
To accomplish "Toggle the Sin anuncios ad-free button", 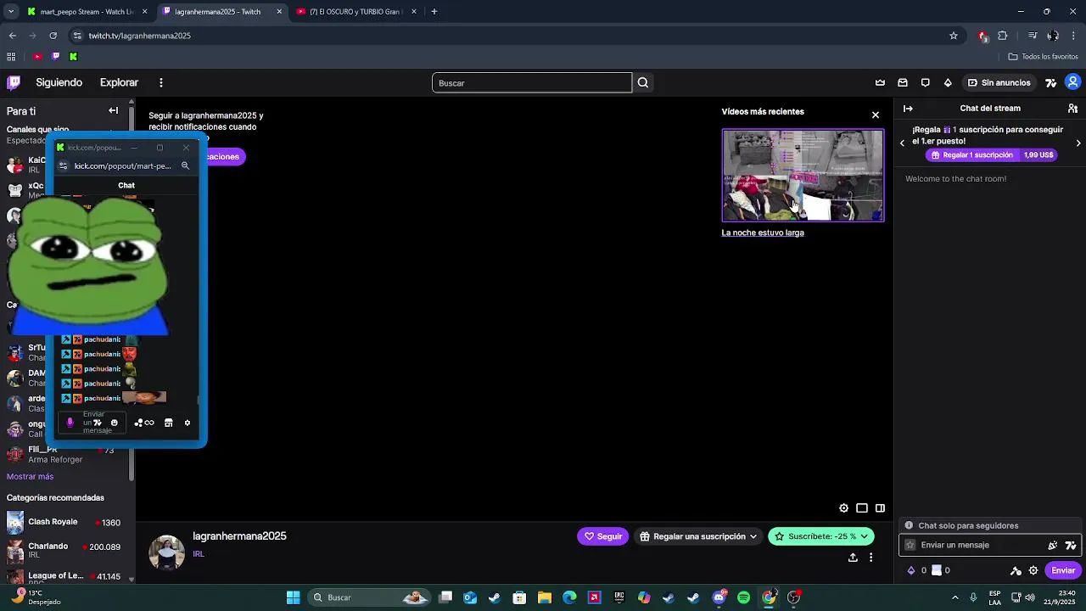I will click(999, 82).
